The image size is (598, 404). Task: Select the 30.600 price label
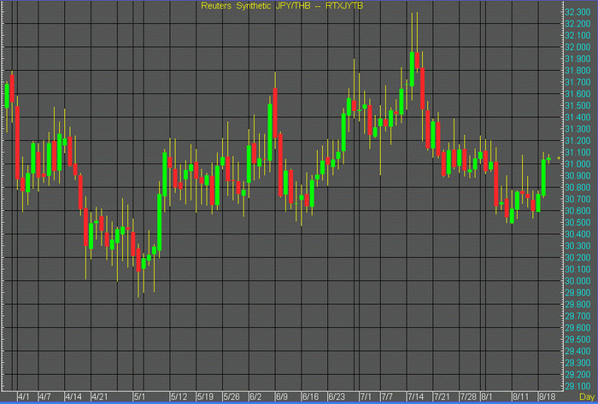pyautogui.click(x=577, y=211)
